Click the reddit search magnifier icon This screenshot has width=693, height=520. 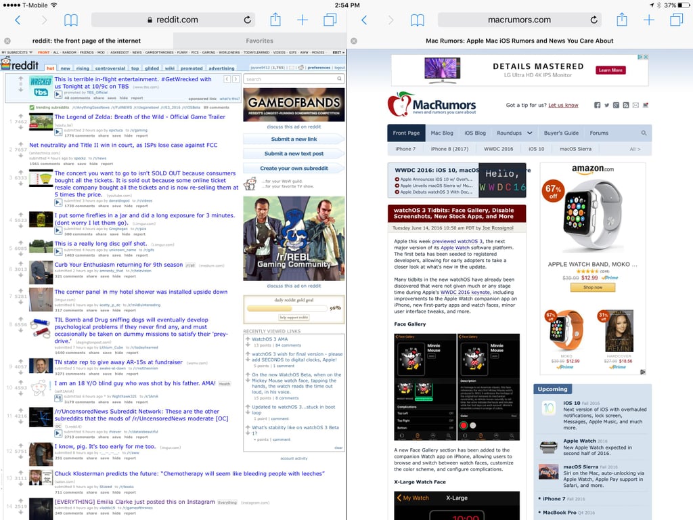pyautogui.click(x=340, y=79)
